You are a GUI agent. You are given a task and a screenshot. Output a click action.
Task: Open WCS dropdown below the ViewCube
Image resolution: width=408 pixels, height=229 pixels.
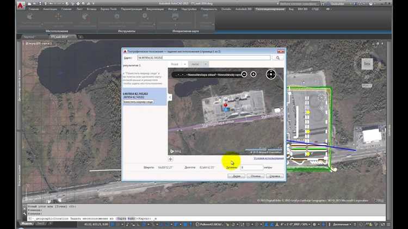coord(367,85)
